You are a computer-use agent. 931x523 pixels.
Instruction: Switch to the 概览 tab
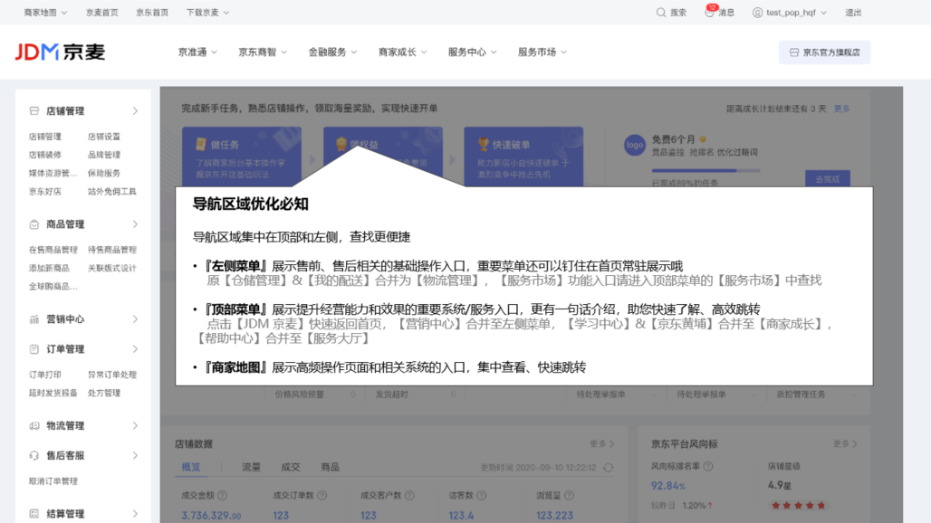pos(190,467)
